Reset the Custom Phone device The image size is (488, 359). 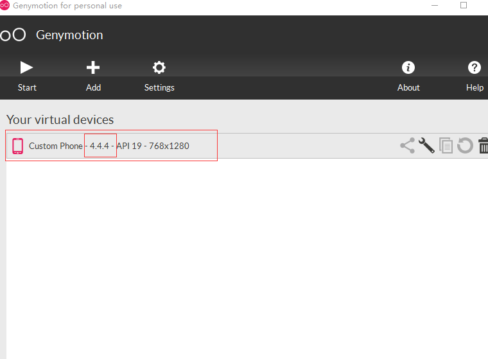pos(465,146)
